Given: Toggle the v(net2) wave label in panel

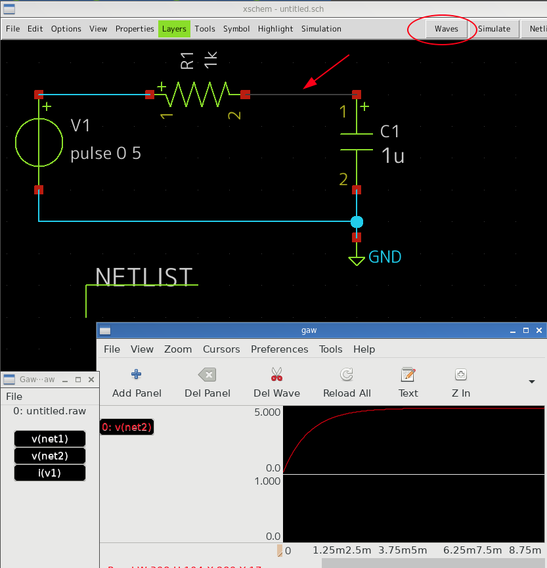Looking at the screenshot, I should pyautogui.click(x=127, y=427).
